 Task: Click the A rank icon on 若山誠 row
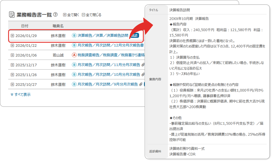pos(74,55)
